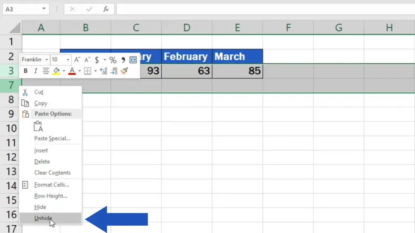The height and width of the screenshot is (233, 415).
Task: Click Row Height in the context menu
Action: (50, 196)
